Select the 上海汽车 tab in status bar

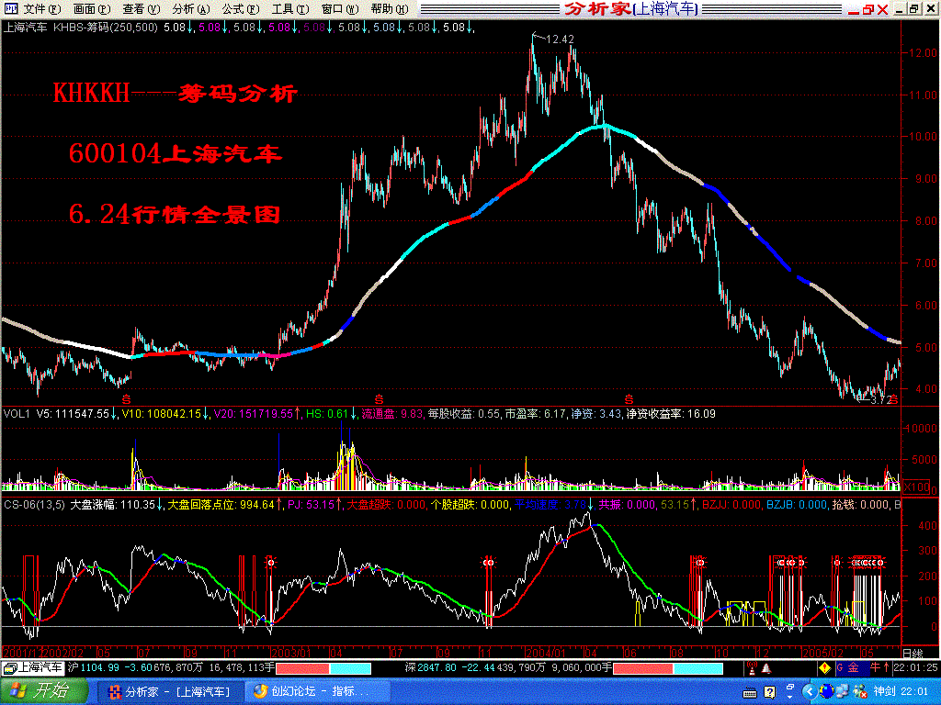(33, 667)
